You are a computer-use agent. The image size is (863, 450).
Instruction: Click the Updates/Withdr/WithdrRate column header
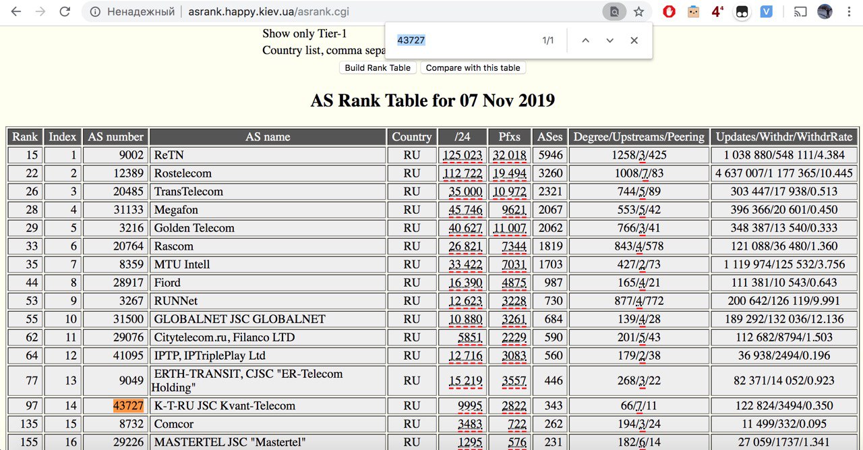coord(784,136)
